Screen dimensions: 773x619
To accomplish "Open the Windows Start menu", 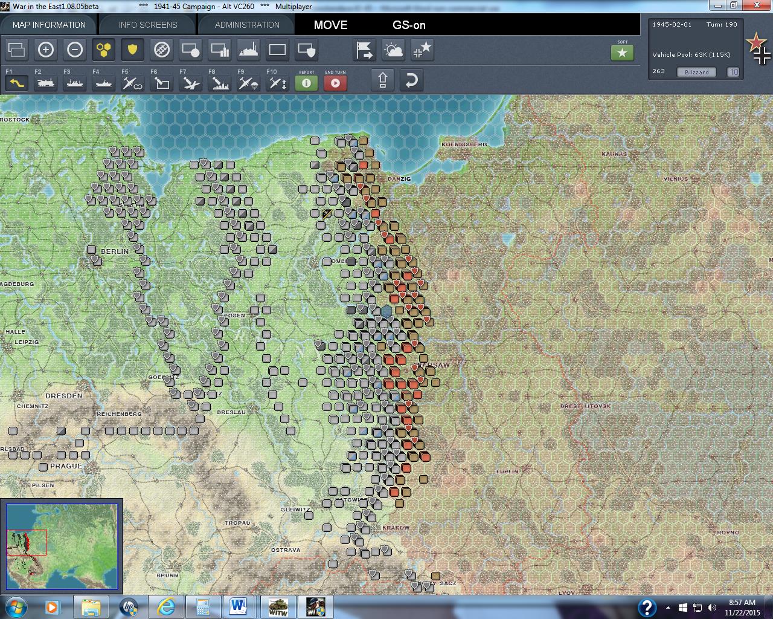I will (x=14, y=607).
